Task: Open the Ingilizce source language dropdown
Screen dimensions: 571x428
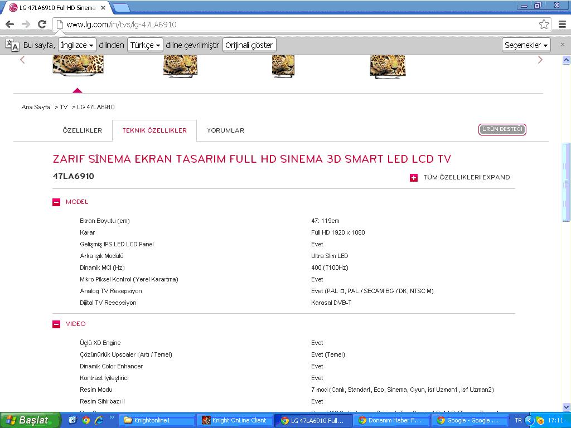Action: coord(77,45)
